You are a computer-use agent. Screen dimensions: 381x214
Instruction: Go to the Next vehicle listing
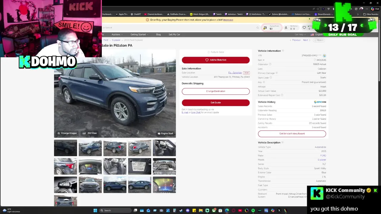click(x=306, y=40)
